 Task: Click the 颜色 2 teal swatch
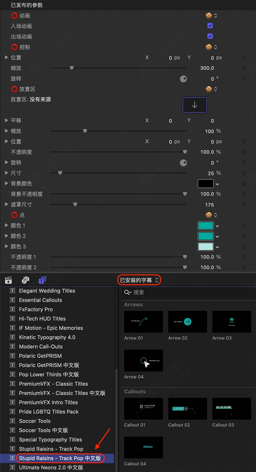(x=206, y=236)
